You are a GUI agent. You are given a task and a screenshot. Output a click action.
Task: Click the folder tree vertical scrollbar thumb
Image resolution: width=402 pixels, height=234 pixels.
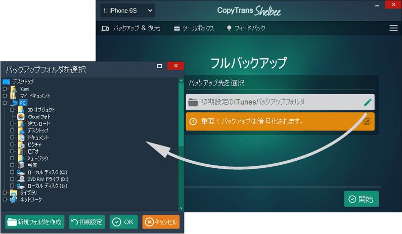point(181,115)
